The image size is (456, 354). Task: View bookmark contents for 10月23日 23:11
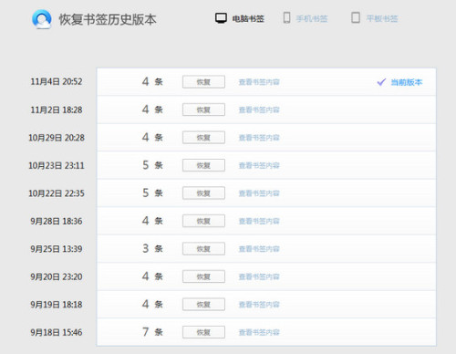(x=259, y=165)
